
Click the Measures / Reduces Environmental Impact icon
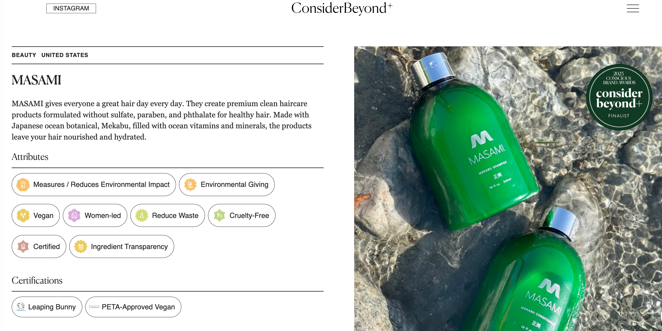point(23,185)
